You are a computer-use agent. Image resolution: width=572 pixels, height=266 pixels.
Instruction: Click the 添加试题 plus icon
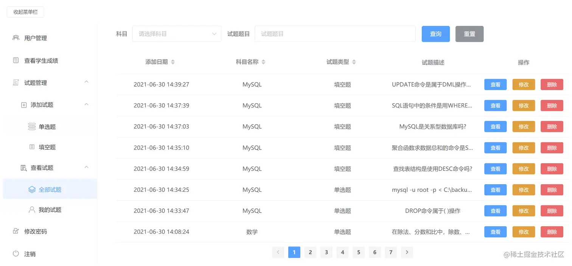click(24, 105)
